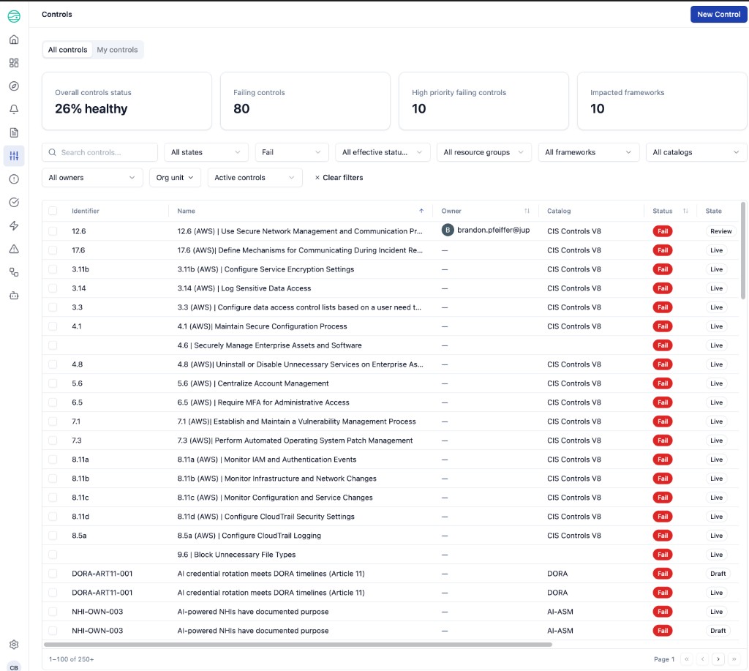Check the box for control 3.14

pos(53,288)
